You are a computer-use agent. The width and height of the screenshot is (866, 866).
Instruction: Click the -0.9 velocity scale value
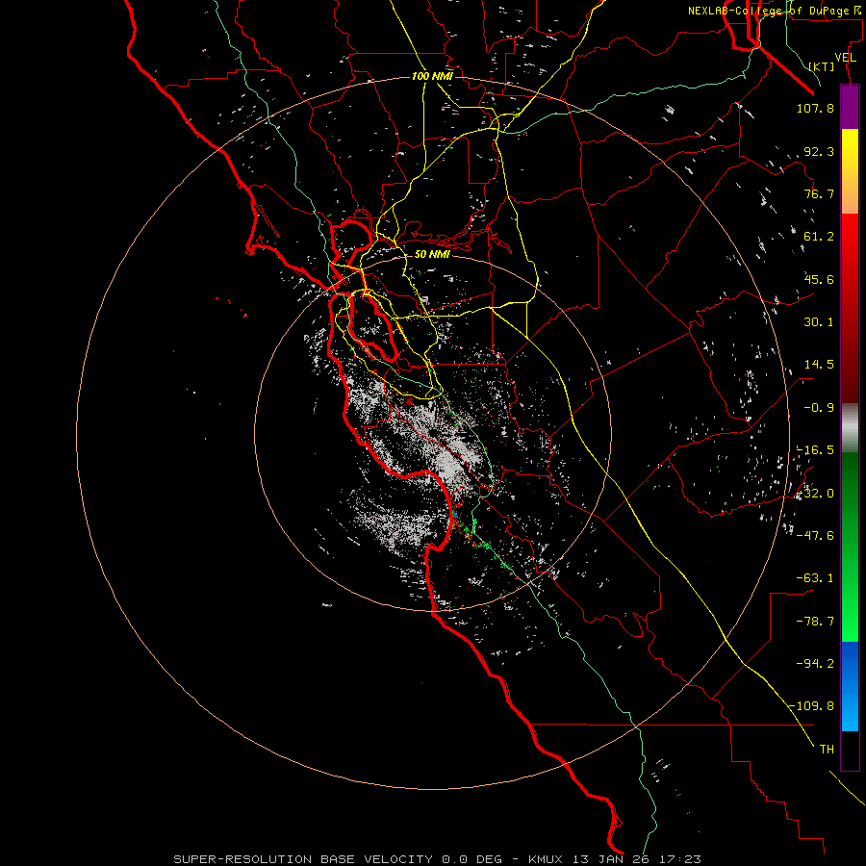(x=819, y=408)
